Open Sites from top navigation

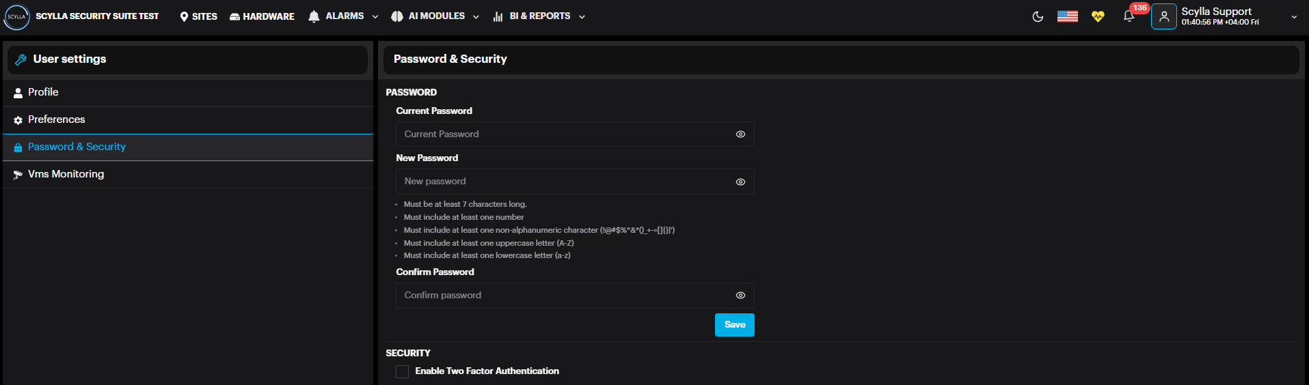(198, 16)
